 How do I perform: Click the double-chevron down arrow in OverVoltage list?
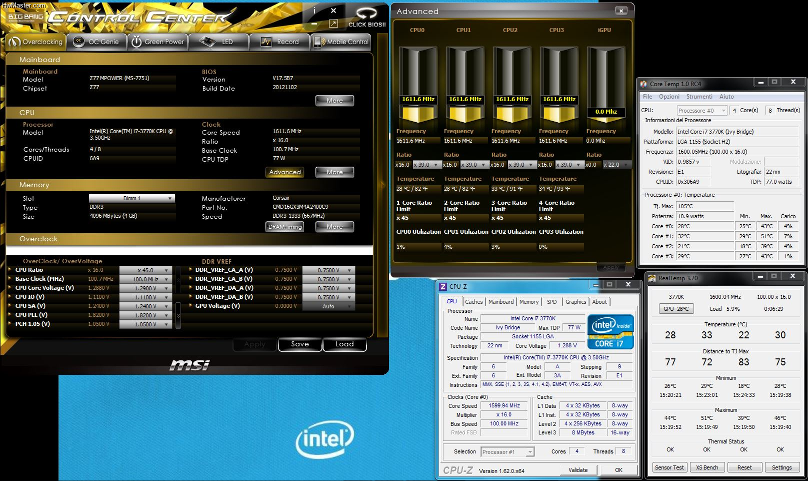click(178, 316)
